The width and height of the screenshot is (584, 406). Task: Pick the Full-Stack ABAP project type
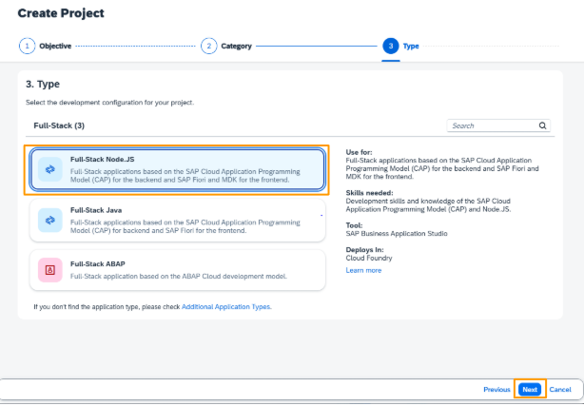(x=178, y=270)
